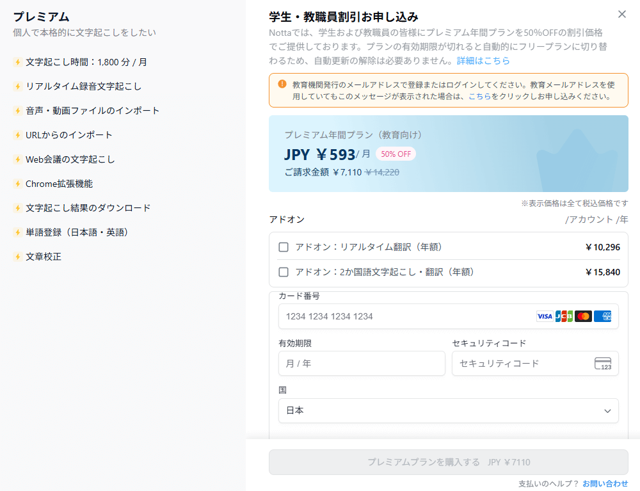The image size is (640, 491).
Task: Click プレミアムプランを購入する purchase button
Action: click(448, 462)
